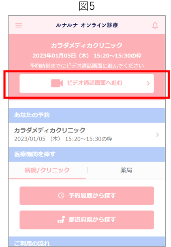Expand the カラダメディカクリニック reservation chevron
The width and height of the screenshot is (171, 247).
click(x=157, y=135)
